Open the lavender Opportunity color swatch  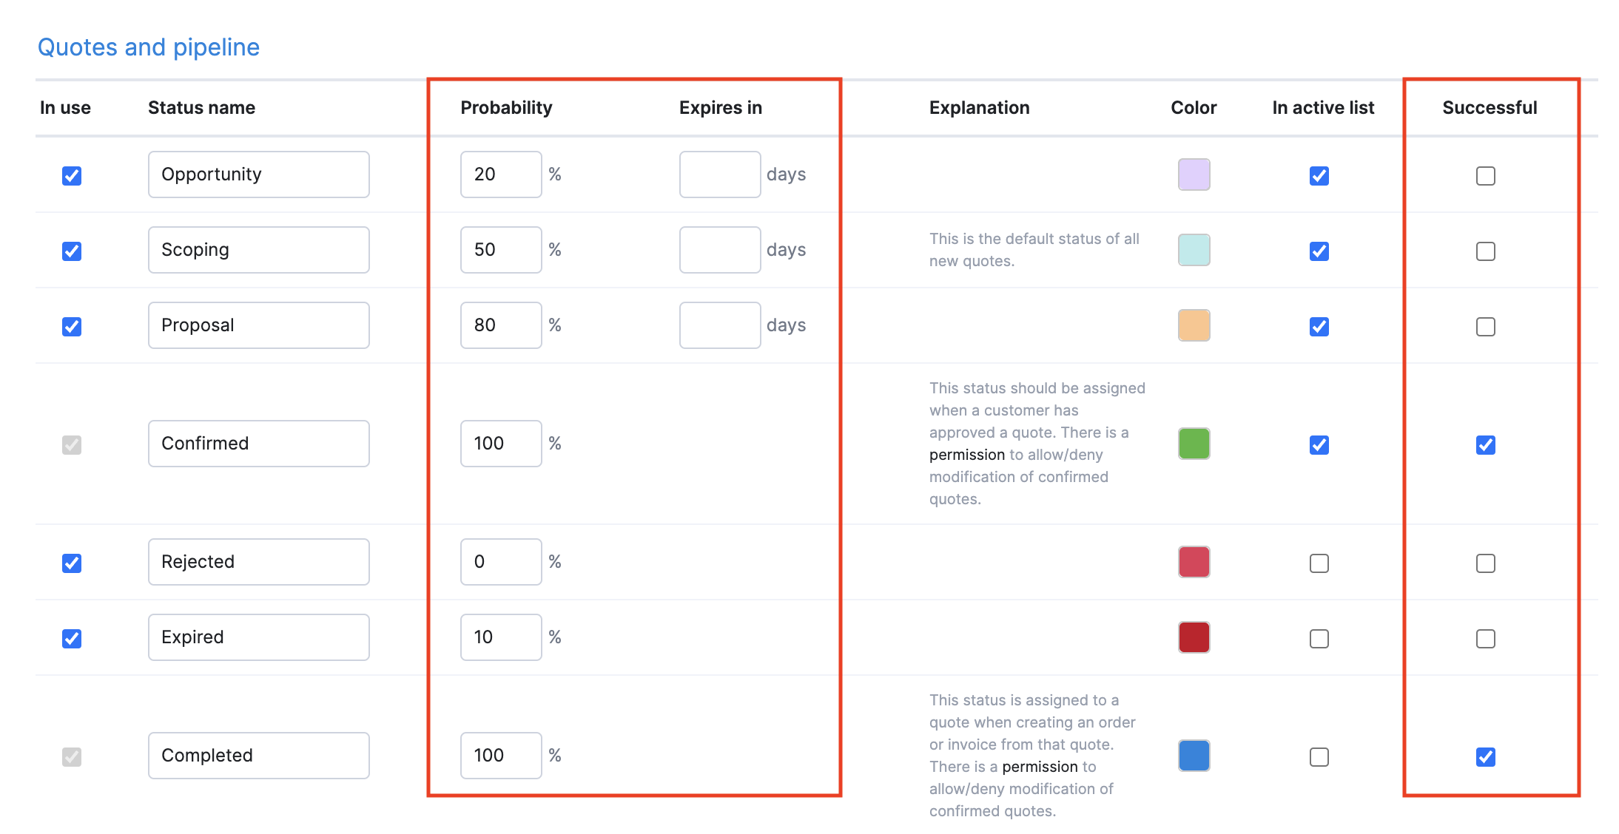(x=1194, y=174)
